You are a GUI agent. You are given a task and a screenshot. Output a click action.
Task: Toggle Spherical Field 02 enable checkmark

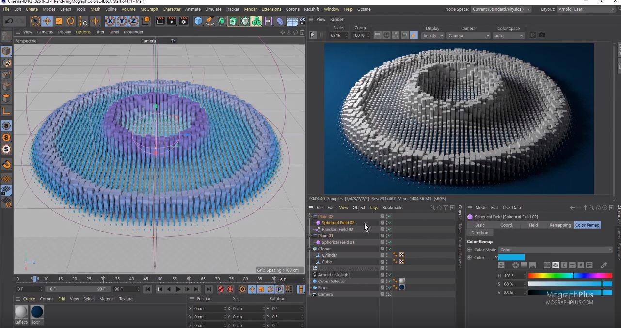coord(389,223)
